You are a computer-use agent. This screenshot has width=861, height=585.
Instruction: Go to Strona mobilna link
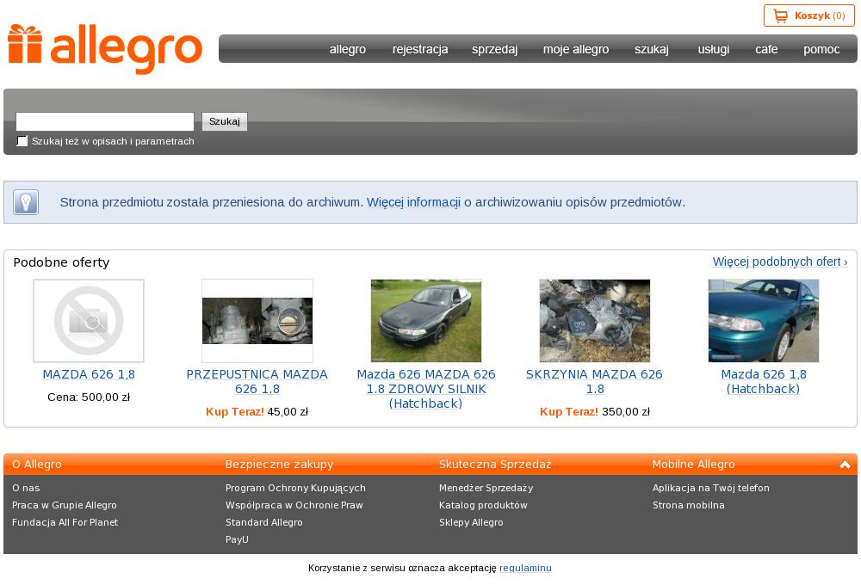pyautogui.click(x=689, y=505)
